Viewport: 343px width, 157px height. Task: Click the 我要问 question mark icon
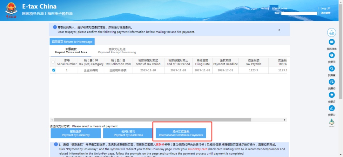click(332, 55)
